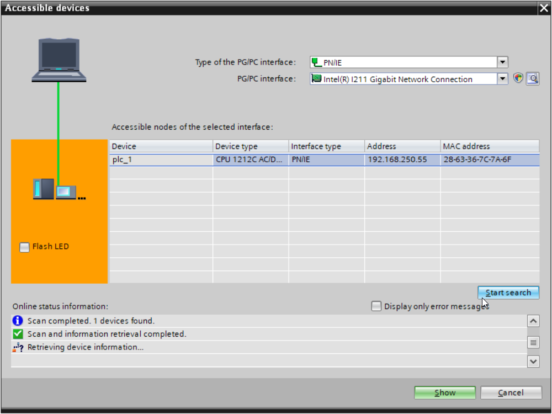Click the Cancel button
The image size is (552, 414).
pyautogui.click(x=511, y=392)
